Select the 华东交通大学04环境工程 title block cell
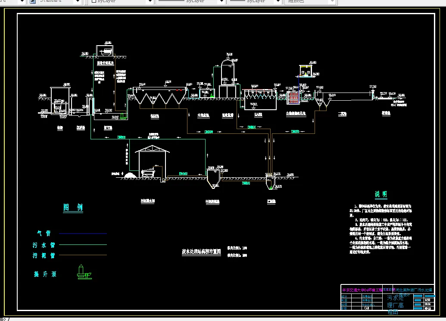The height and width of the screenshot is (321, 446). pos(362,290)
